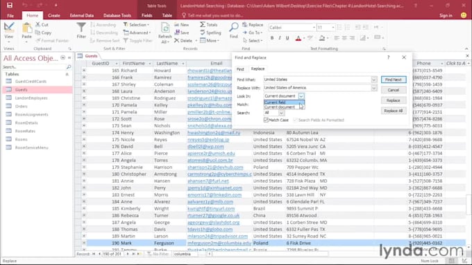Click the search magnifier in navigation pane
The width and height of the screenshot is (472, 265).
[69, 66]
